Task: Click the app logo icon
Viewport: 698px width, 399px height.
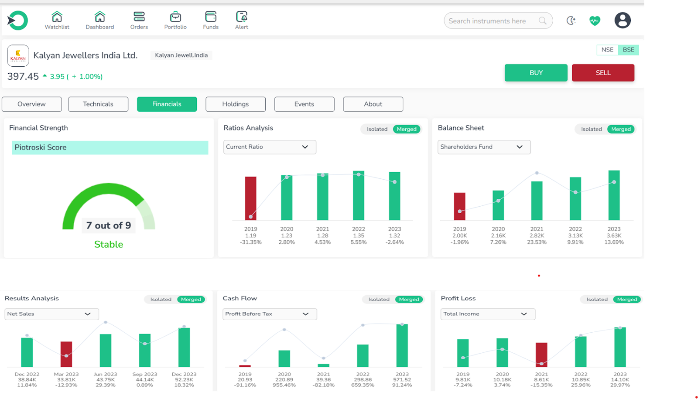Action: click(17, 20)
